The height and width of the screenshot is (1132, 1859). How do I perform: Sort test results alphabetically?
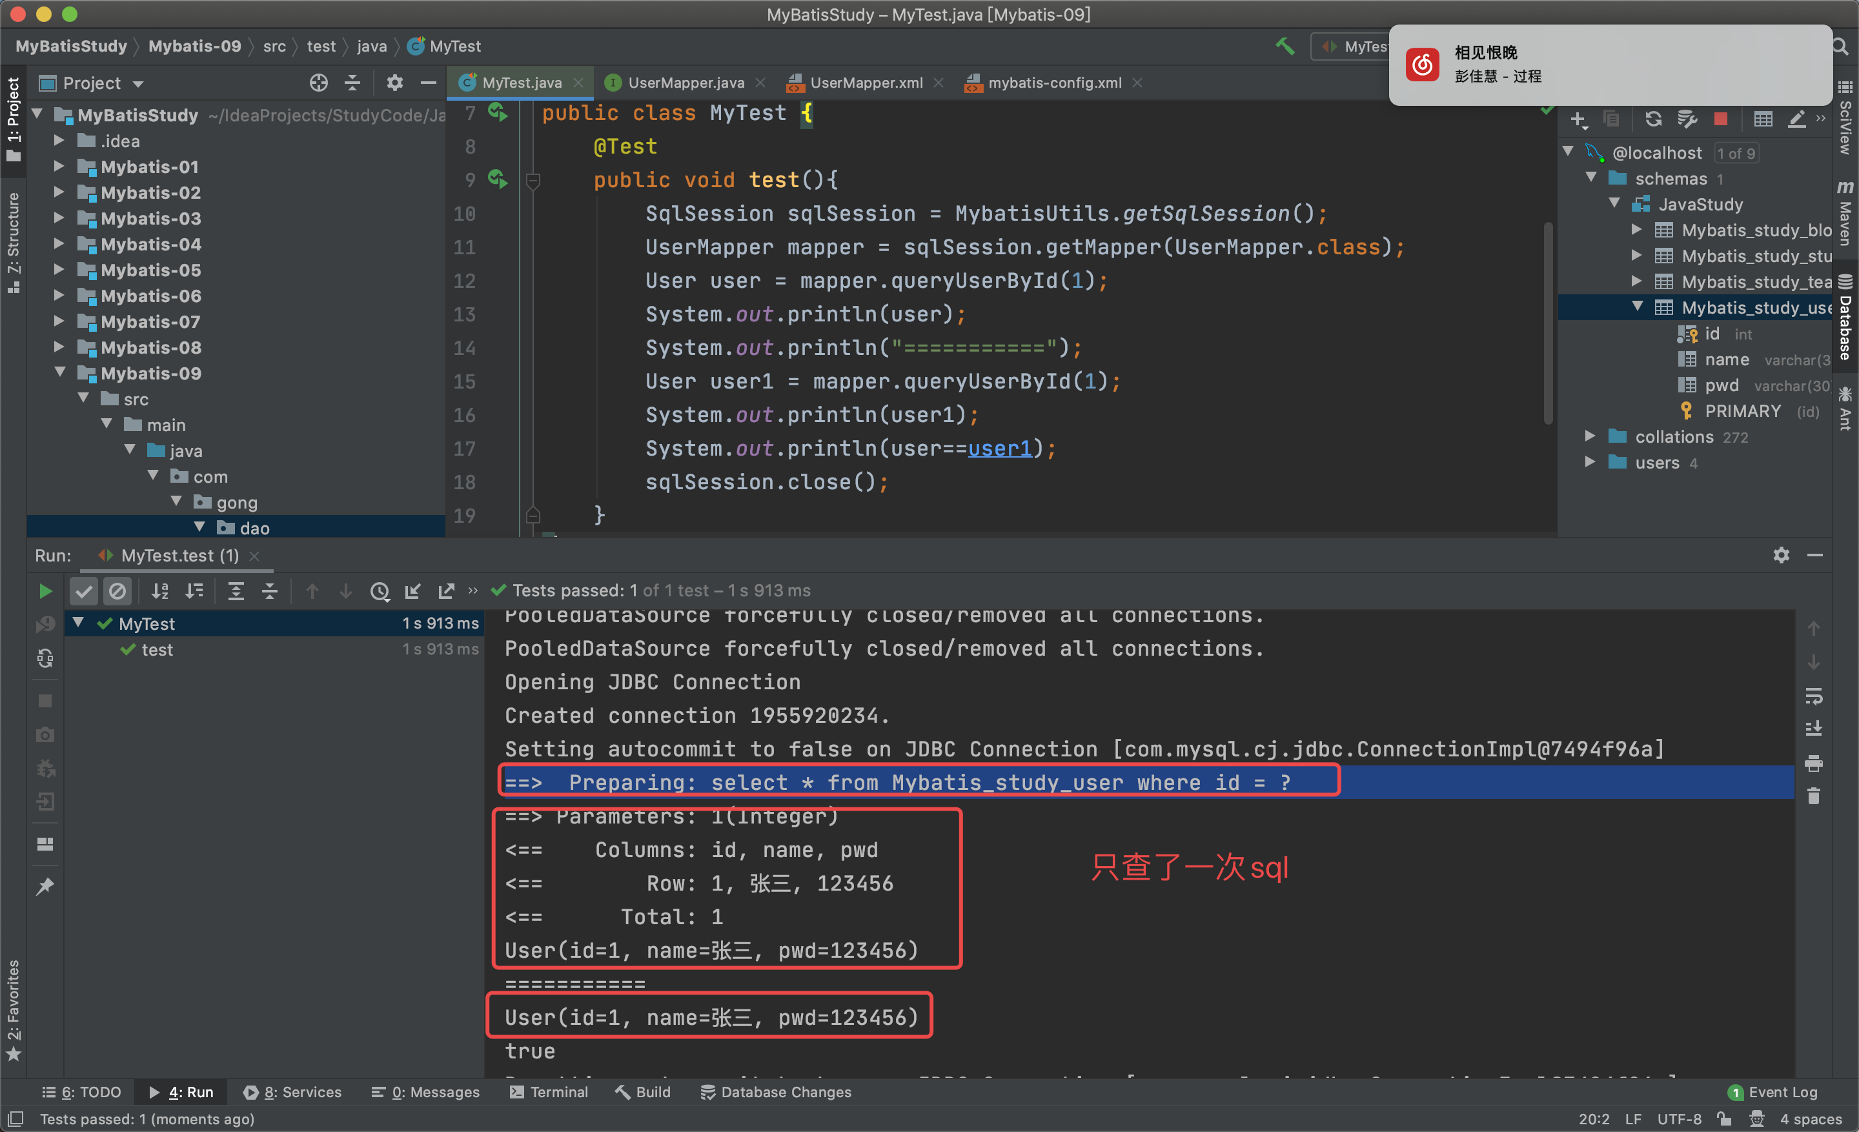pos(160,591)
